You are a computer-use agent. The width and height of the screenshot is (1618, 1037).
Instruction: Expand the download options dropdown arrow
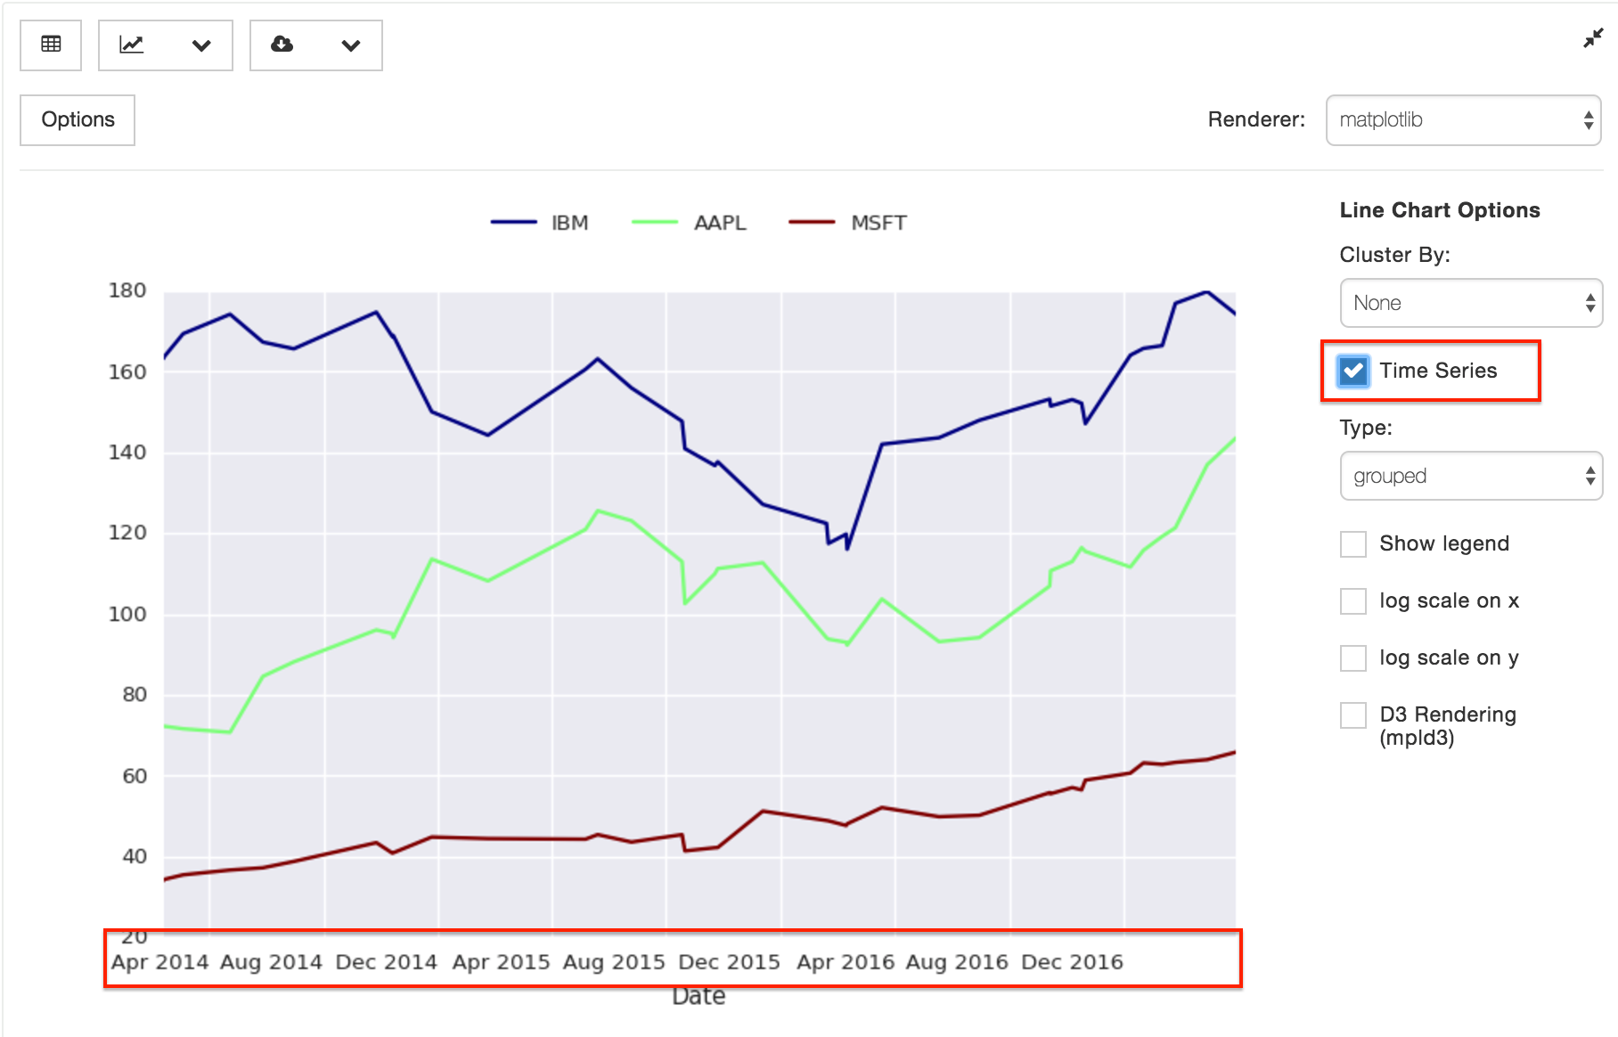coord(351,45)
